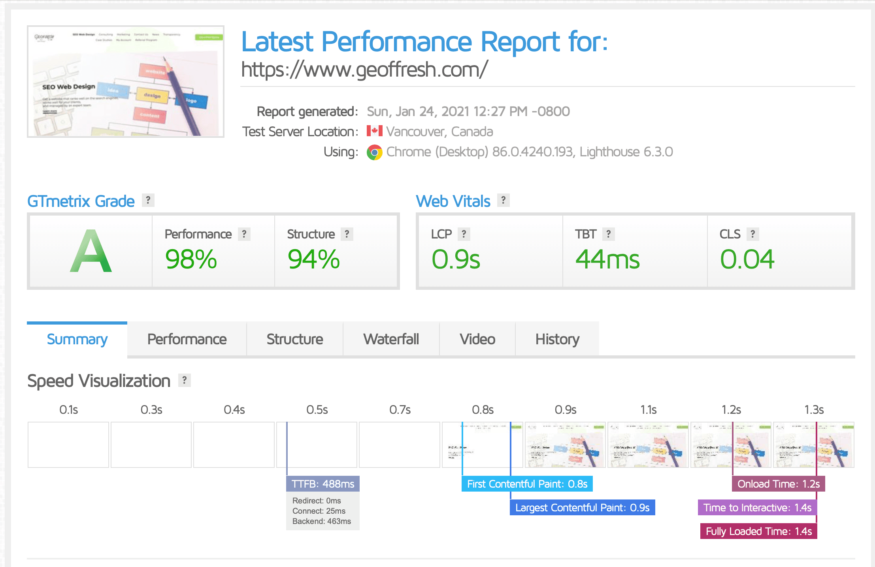Open the TBT metric help icon
875x567 pixels.
(x=608, y=234)
